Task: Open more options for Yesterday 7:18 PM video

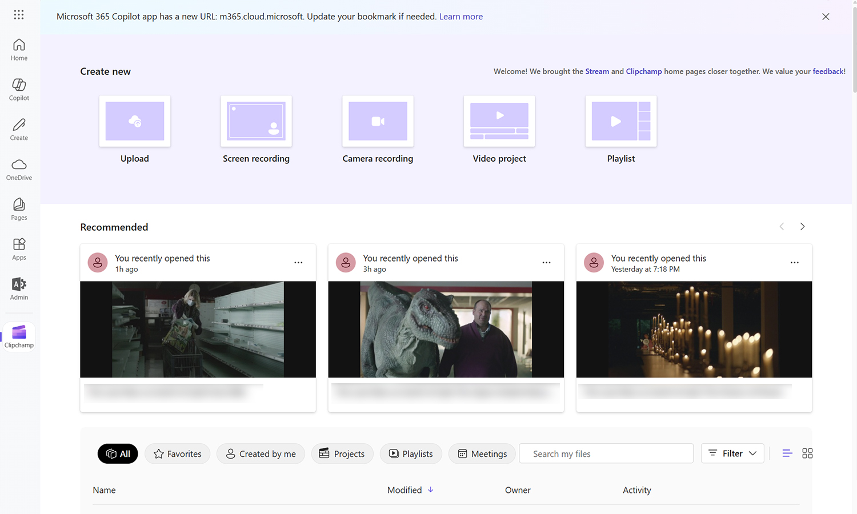Action: 794,263
